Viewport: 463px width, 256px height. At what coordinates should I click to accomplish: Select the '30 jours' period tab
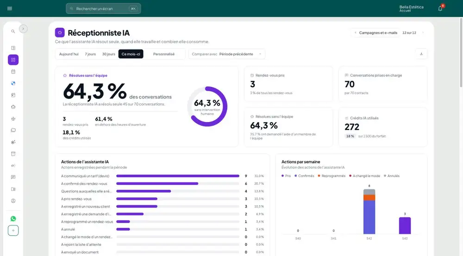click(x=109, y=54)
